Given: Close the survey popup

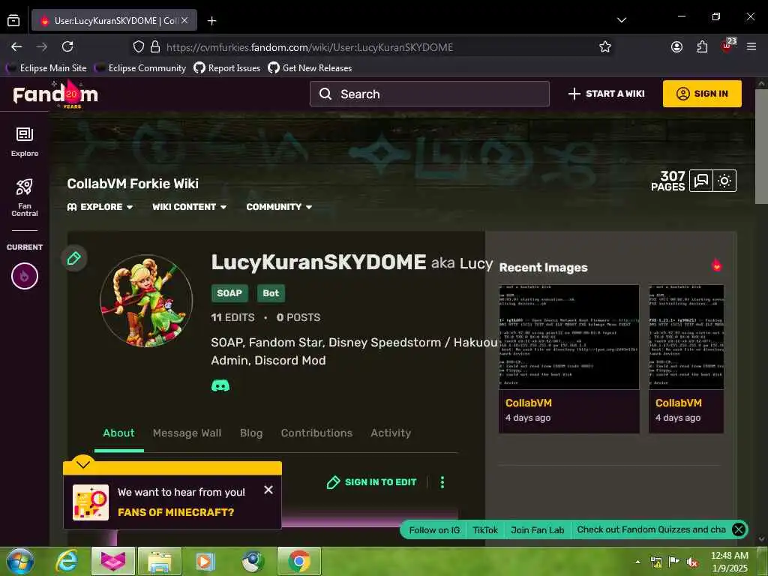Looking at the screenshot, I should pos(268,490).
